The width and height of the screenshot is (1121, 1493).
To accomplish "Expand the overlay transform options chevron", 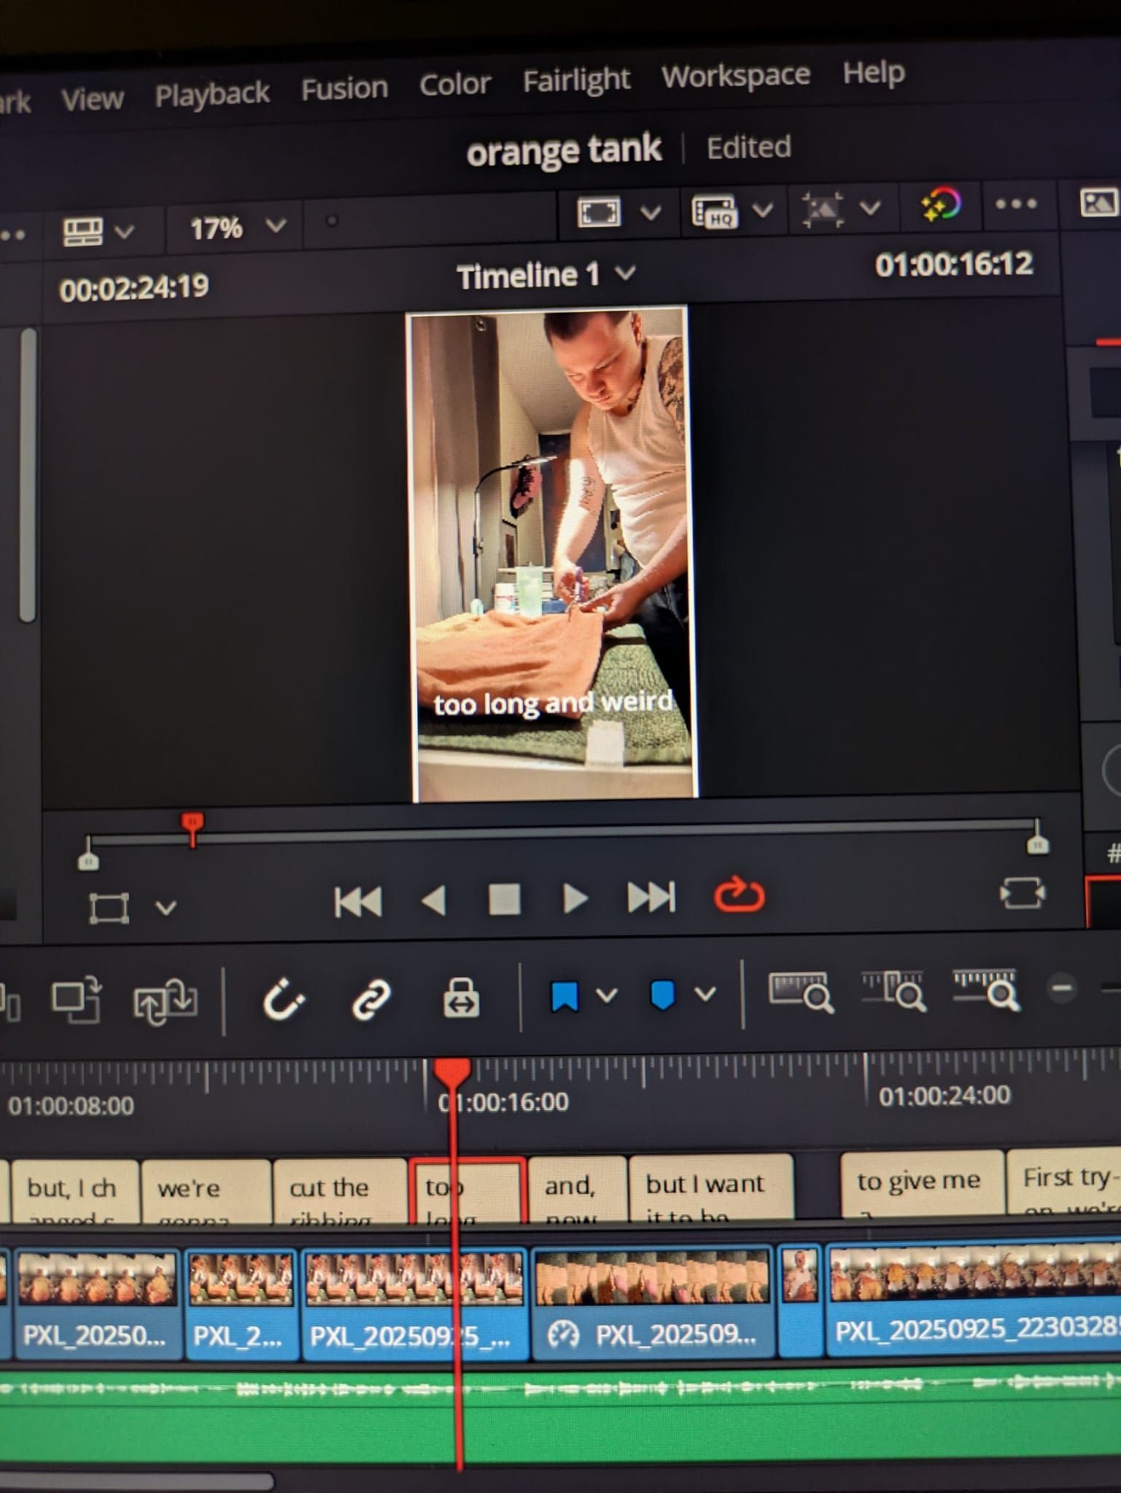I will point(869,208).
